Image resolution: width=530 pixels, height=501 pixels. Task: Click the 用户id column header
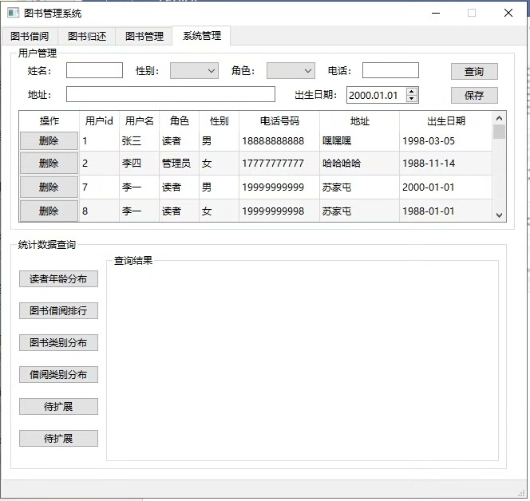coord(99,121)
